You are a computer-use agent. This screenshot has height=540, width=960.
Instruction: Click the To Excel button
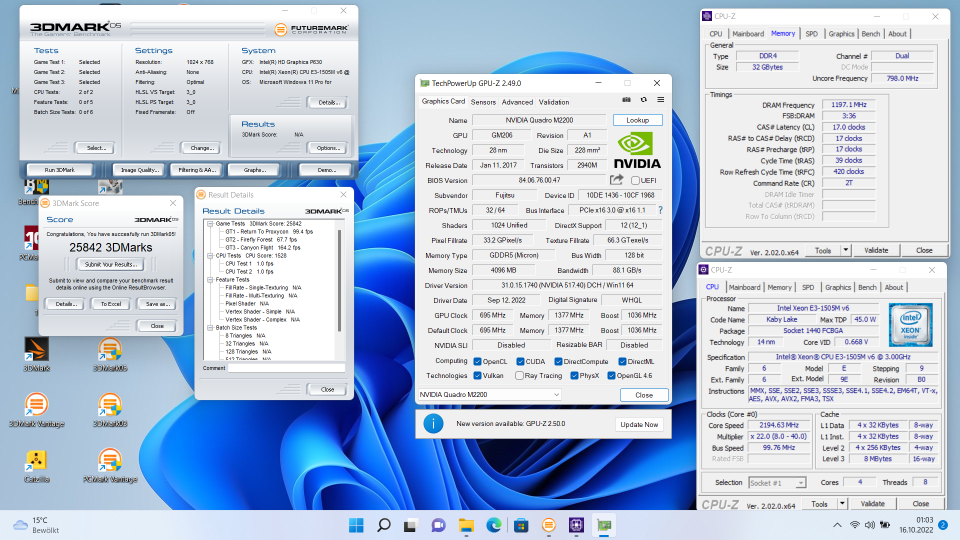tap(111, 304)
